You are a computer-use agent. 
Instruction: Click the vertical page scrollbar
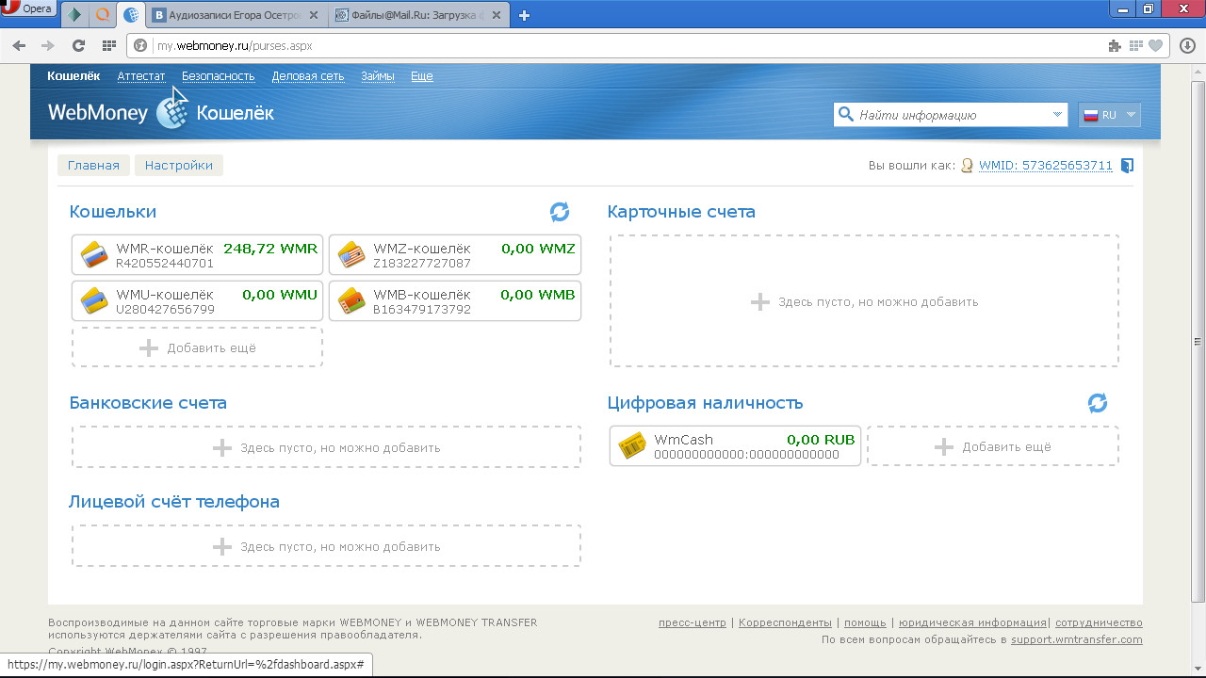[1198, 341]
